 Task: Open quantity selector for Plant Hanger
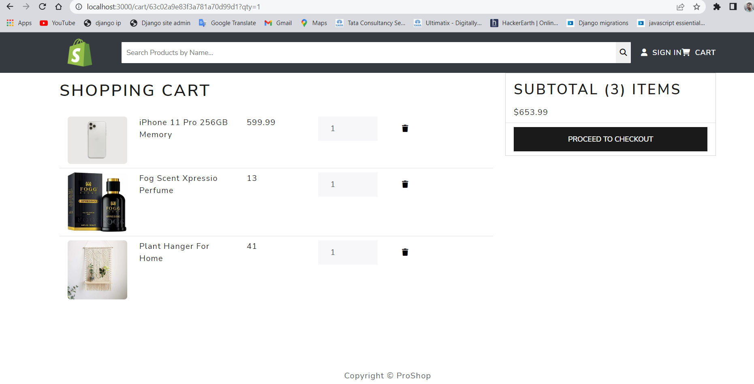pos(347,252)
